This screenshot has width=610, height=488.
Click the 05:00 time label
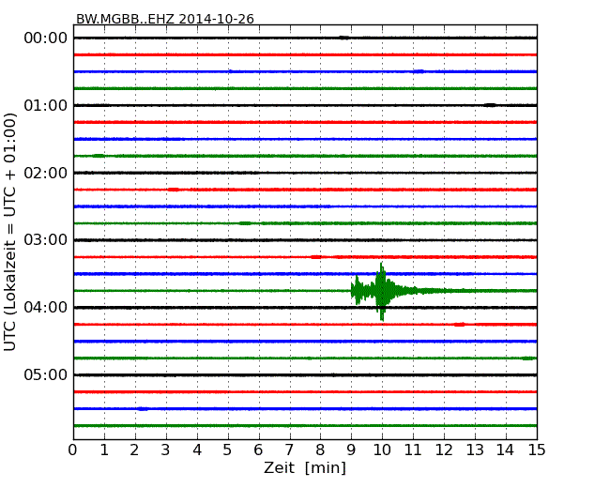click(x=46, y=374)
